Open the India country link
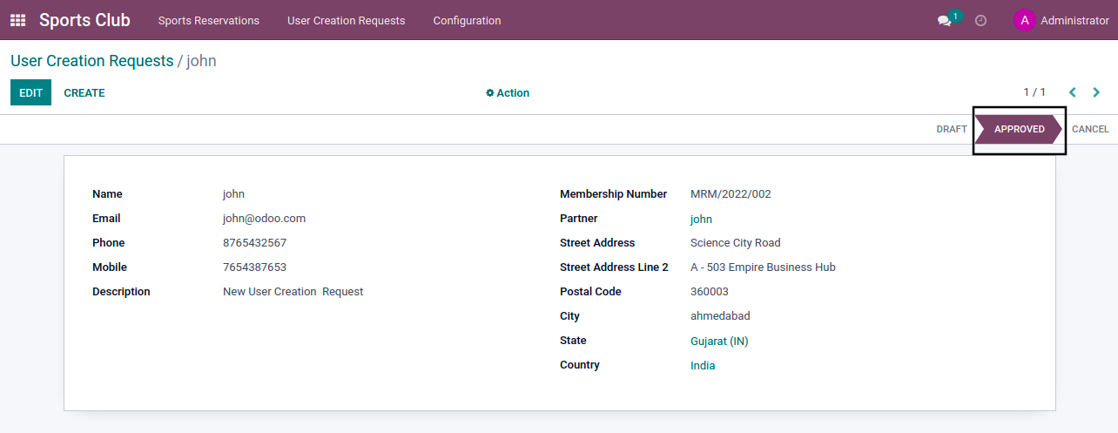This screenshot has height=433, width=1118. 703,366
